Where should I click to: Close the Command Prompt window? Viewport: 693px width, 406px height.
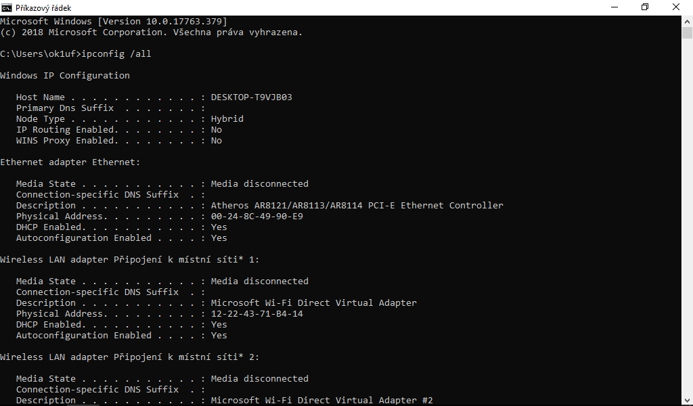676,7
